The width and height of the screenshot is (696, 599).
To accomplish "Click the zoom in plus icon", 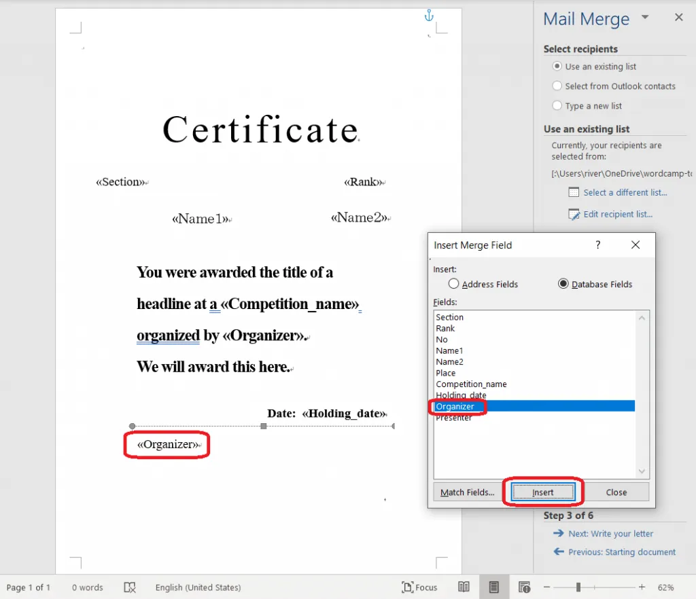I will coord(642,587).
